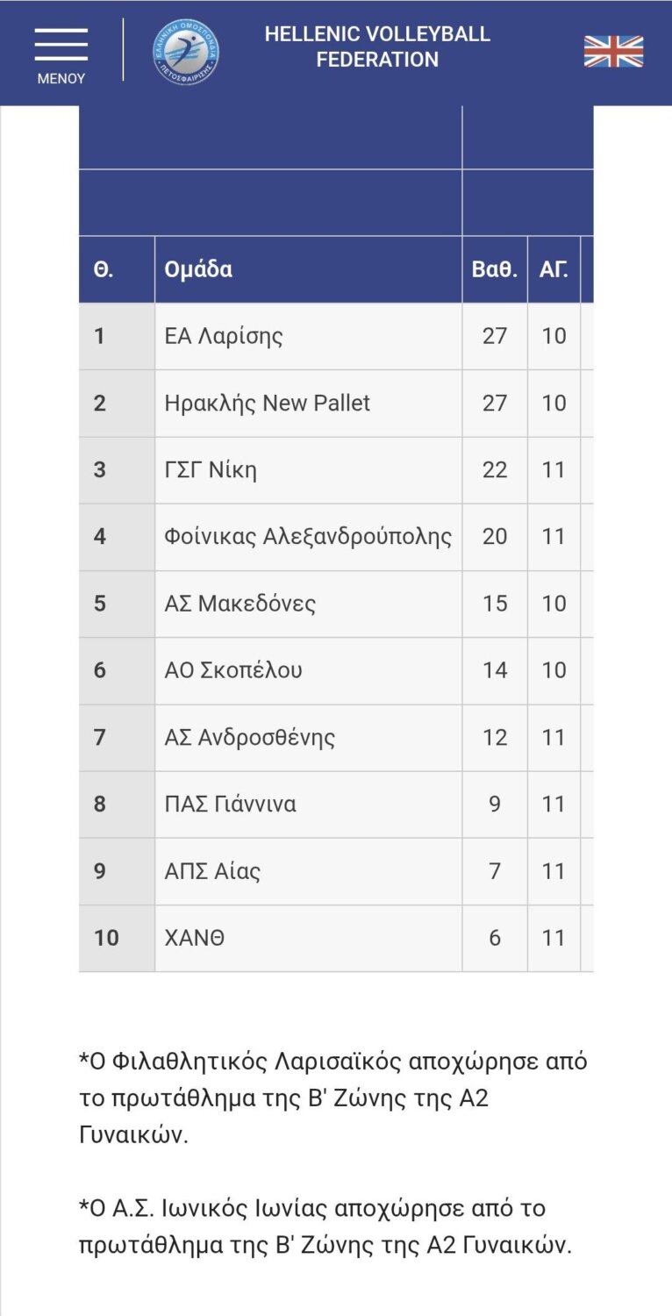672x1316 pixels.
Task: Click the ΑΣ Ανδροσθένης team name
Action: click(x=250, y=737)
